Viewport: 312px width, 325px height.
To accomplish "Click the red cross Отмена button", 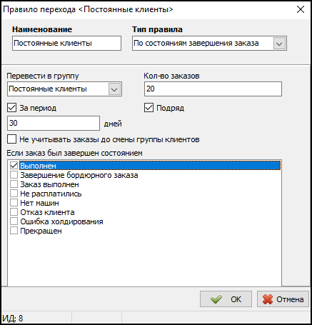I will pyautogui.click(x=283, y=299).
